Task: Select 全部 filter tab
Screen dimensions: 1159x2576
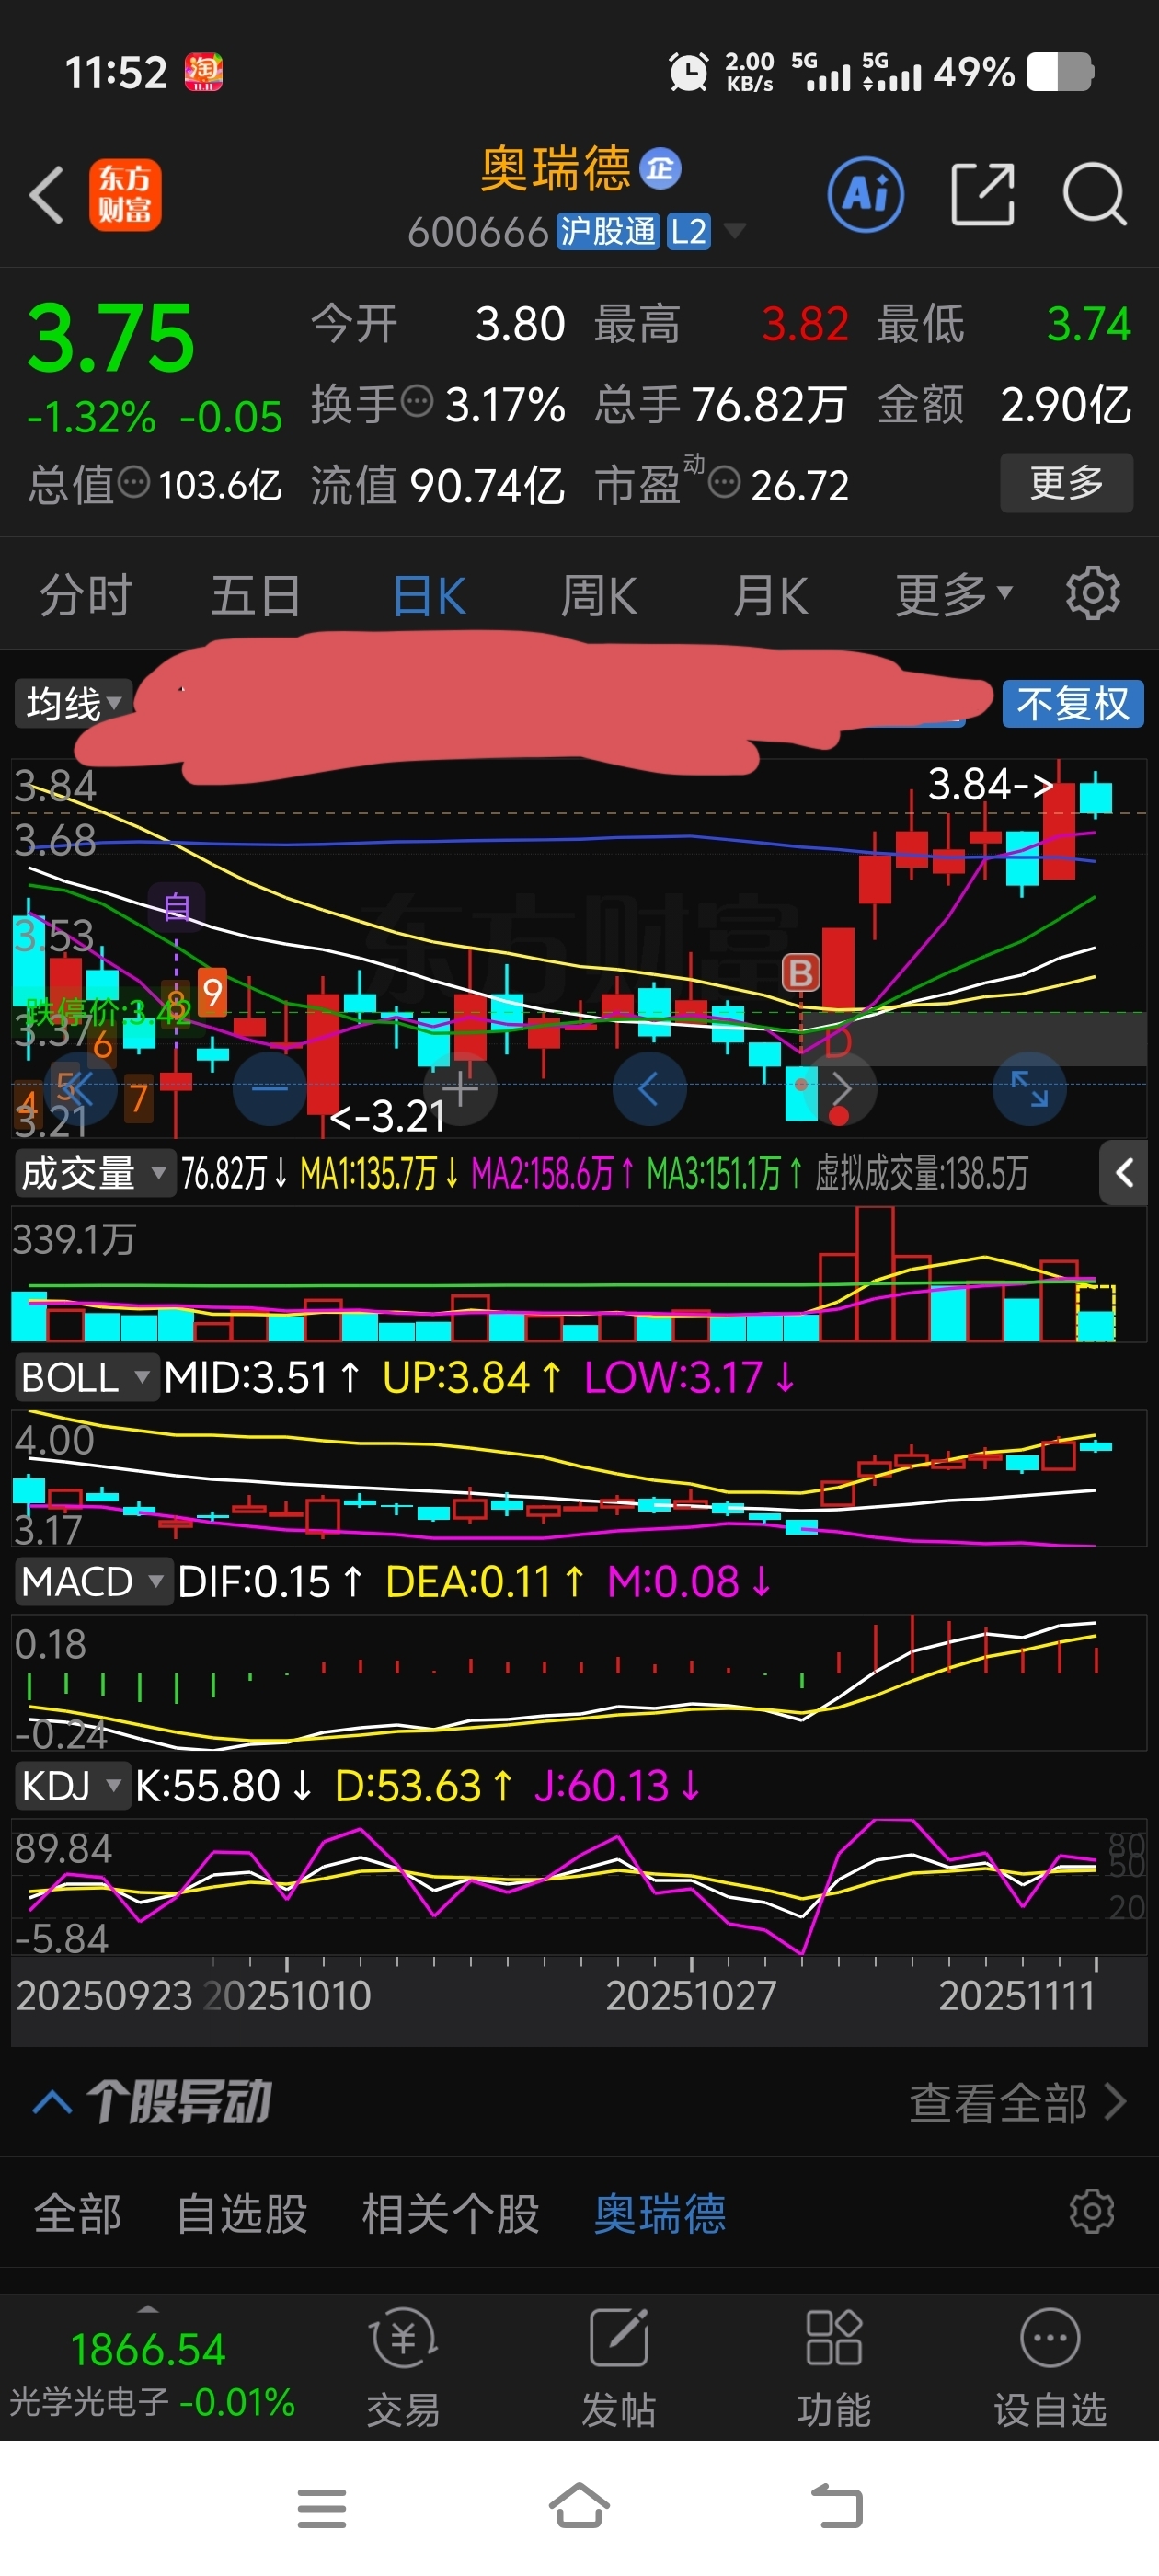Action: pos(78,2213)
